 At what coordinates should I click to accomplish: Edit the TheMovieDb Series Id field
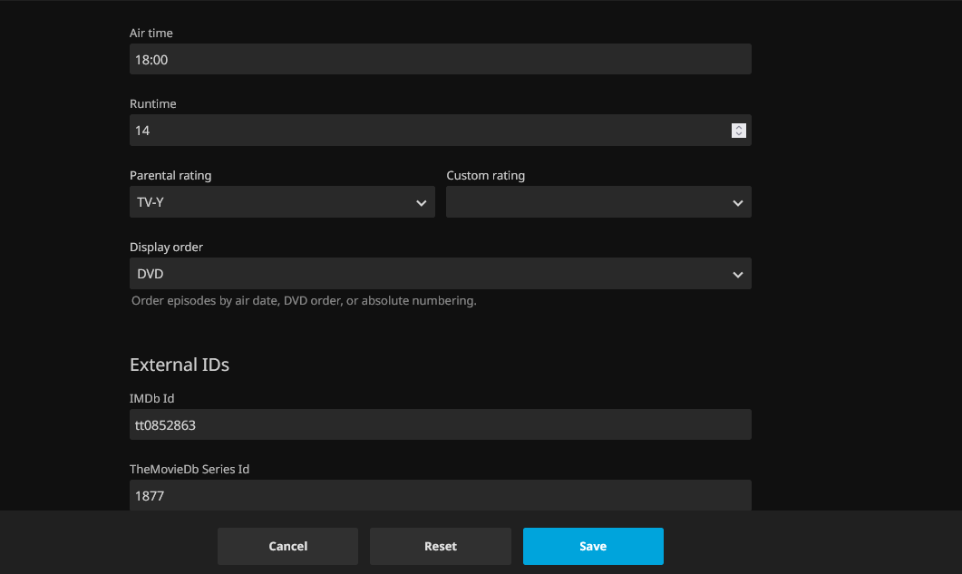pos(440,495)
